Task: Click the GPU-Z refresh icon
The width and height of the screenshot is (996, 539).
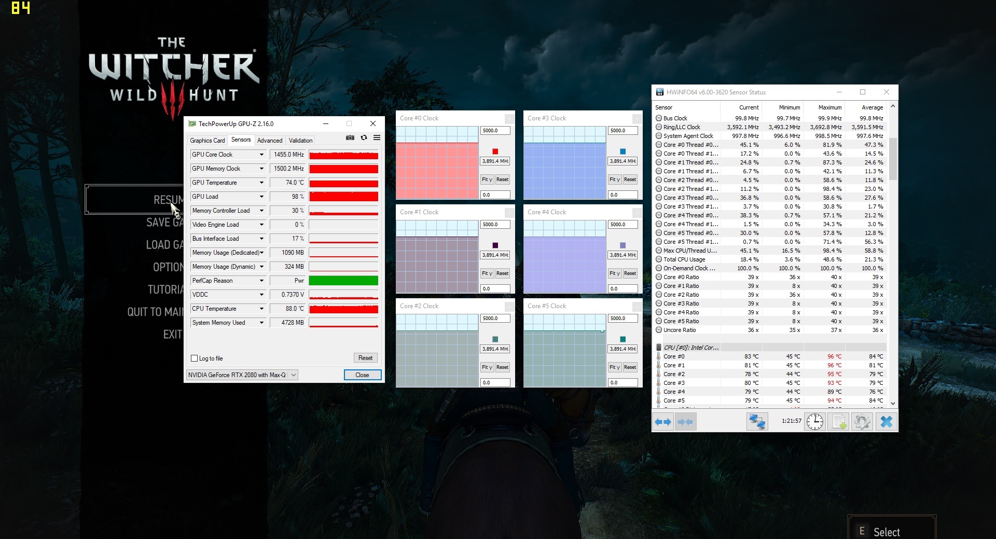Action: point(364,138)
